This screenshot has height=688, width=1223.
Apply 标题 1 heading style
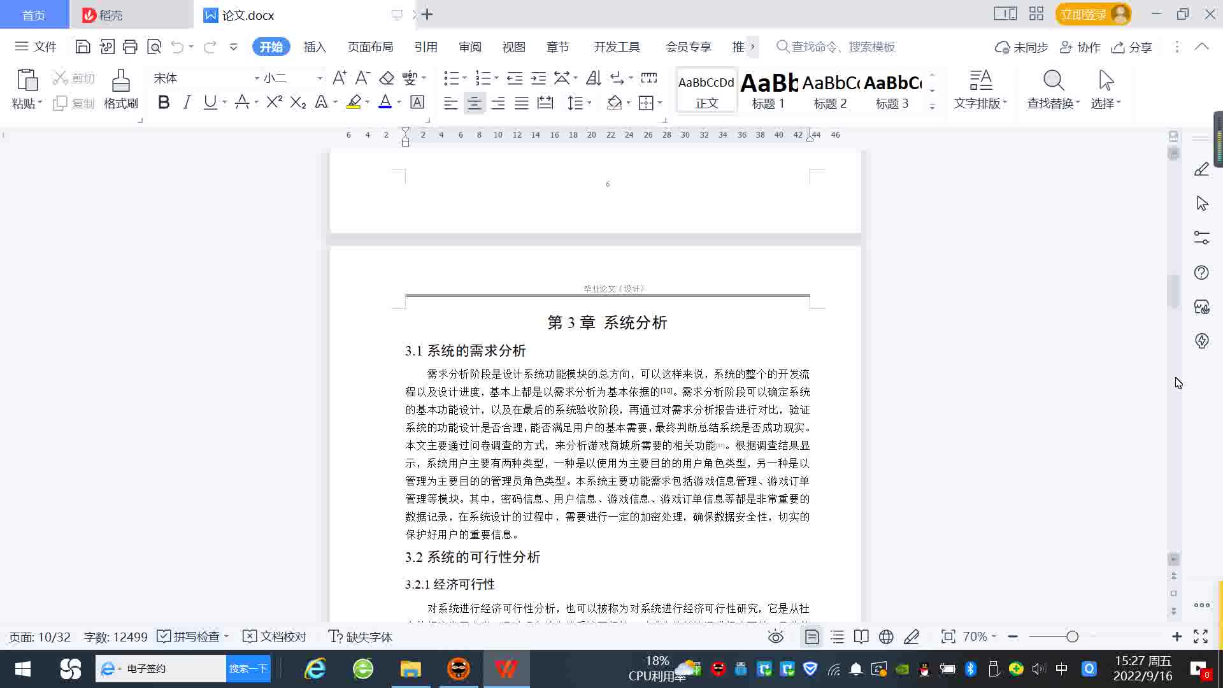(x=769, y=90)
